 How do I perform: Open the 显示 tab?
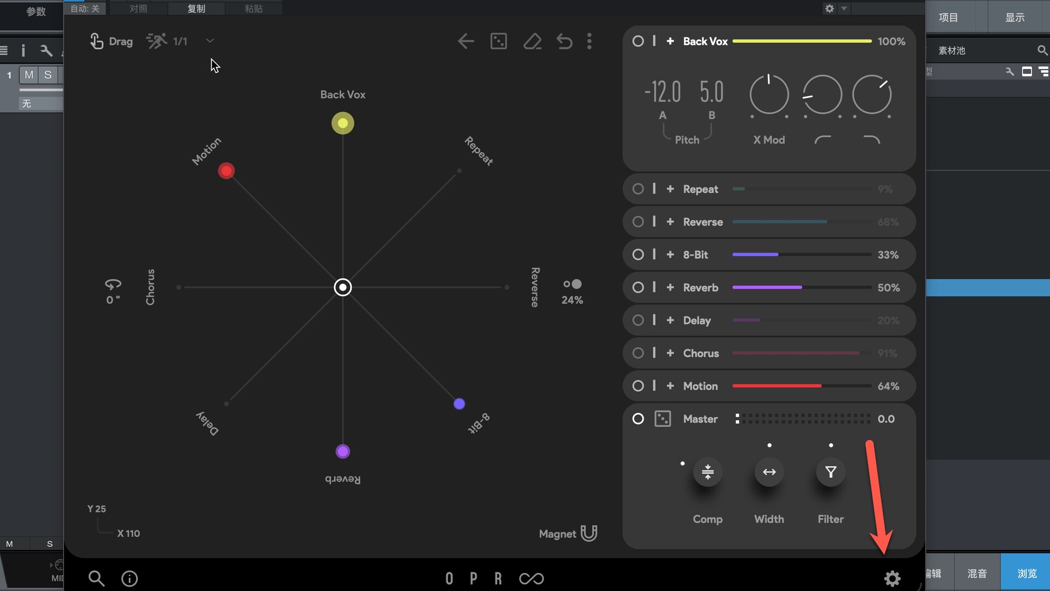coord(1015,17)
